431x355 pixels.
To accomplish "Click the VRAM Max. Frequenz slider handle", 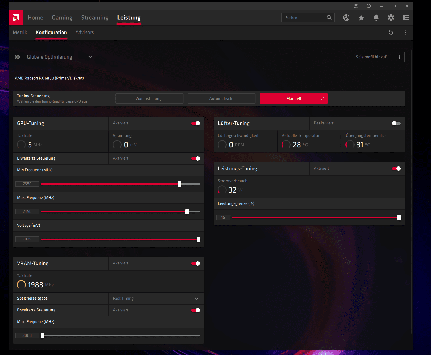I will click(43, 336).
